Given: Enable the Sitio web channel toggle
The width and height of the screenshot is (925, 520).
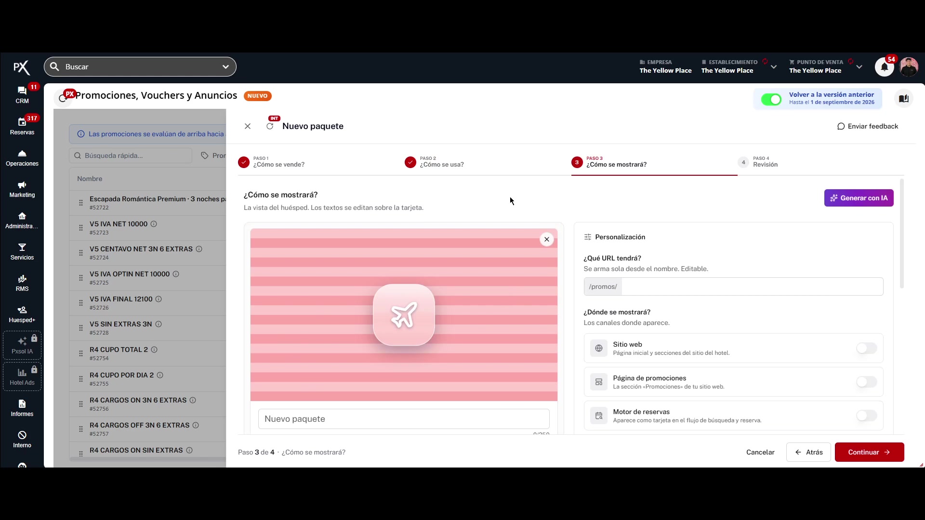Looking at the screenshot, I should tap(866, 348).
